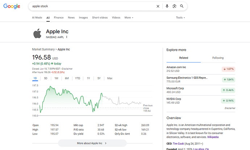Viewport: 250px width, 150px height.
Task: Click Amazon's red 1.07% change badge
Action: pyautogui.click(x=228, y=69)
